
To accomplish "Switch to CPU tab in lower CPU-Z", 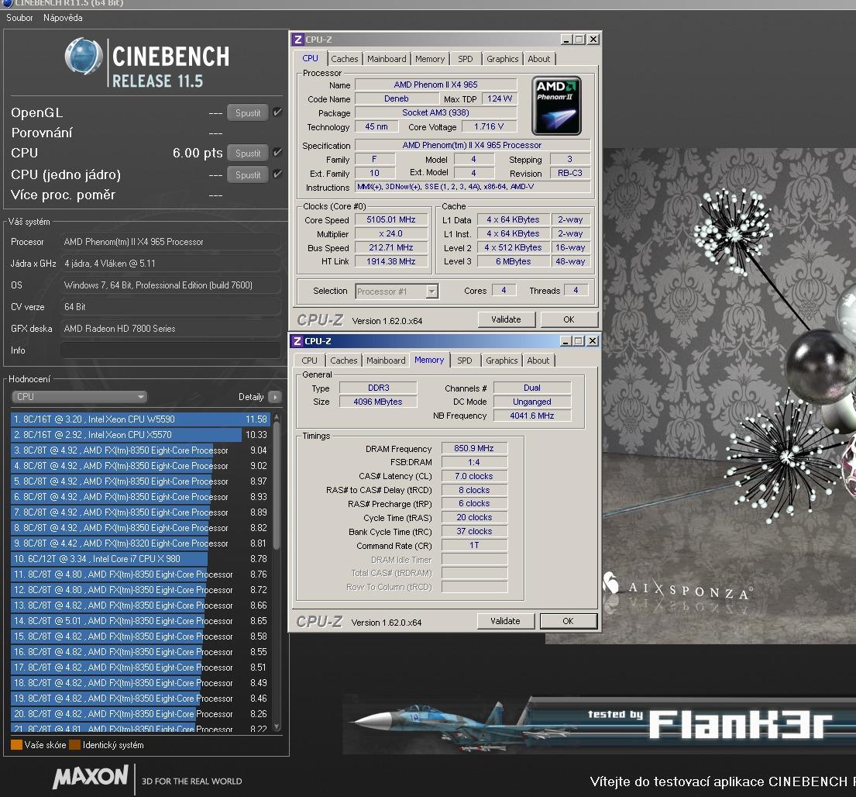I will pos(309,361).
